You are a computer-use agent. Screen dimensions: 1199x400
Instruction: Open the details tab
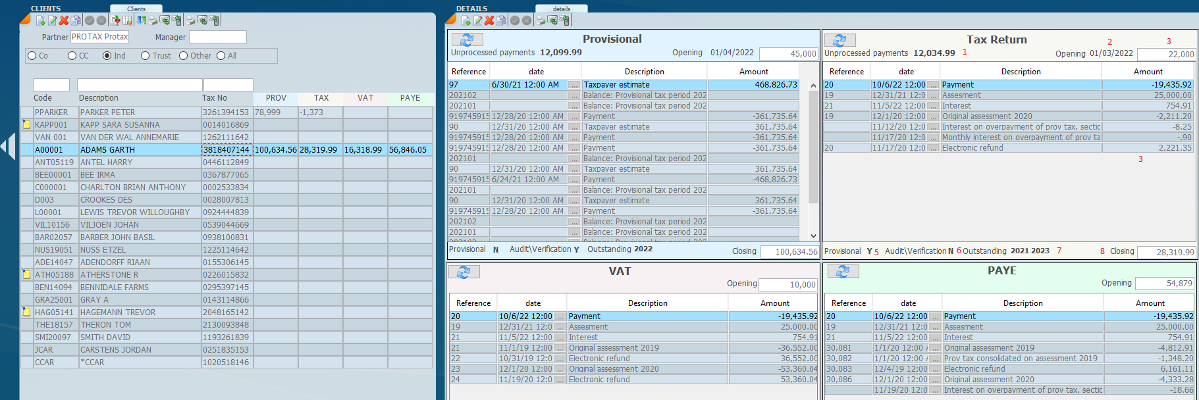click(x=561, y=9)
